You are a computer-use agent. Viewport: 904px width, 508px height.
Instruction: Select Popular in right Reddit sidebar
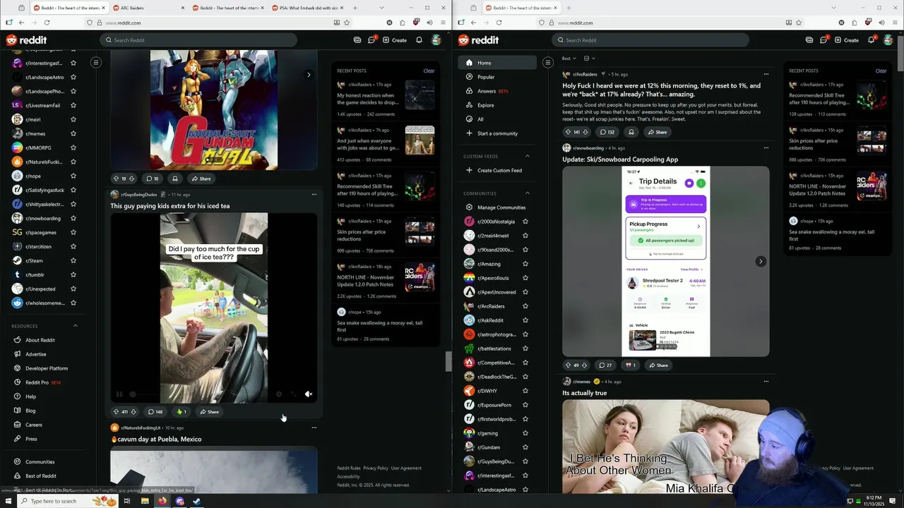pos(497,77)
